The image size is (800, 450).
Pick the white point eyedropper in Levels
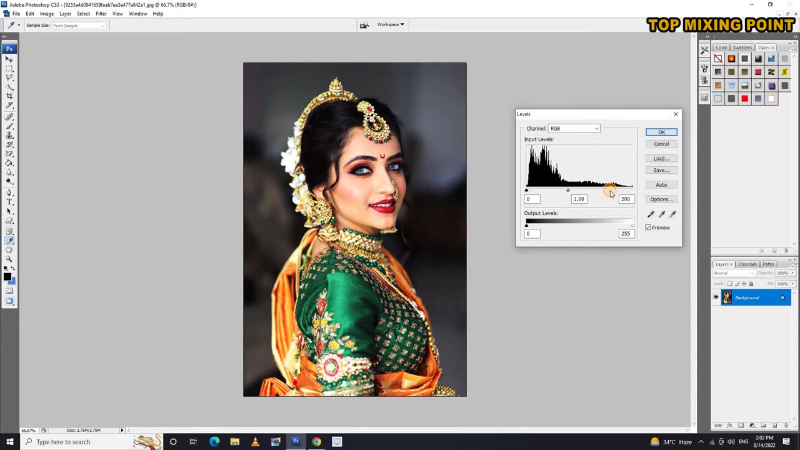672,214
